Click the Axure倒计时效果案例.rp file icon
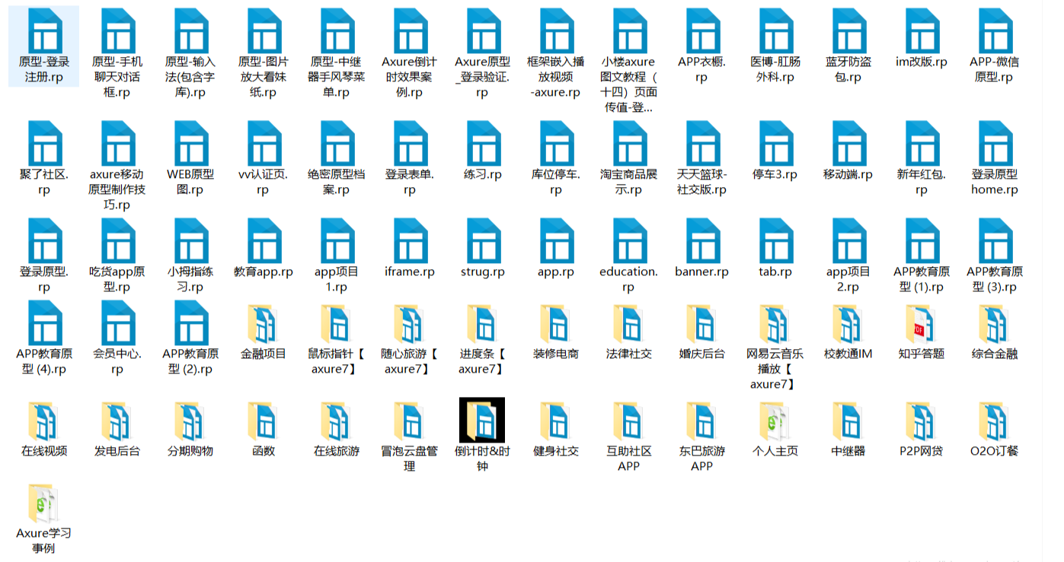The height and width of the screenshot is (562, 1064). point(411,30)
